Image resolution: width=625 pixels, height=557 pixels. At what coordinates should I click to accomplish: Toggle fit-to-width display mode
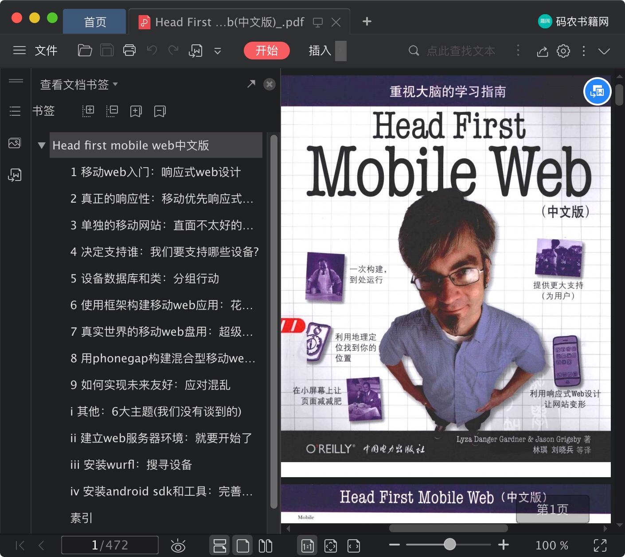353,545
